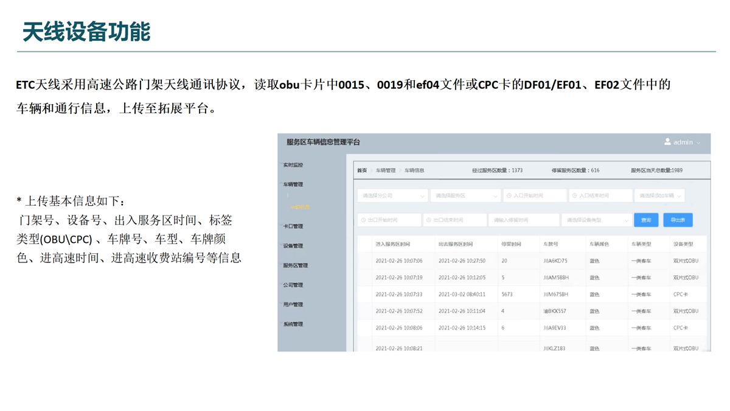Click clock icon in 入口开始时间 field
The width and height of the screenshot is (730, 411).
(509, 196)
